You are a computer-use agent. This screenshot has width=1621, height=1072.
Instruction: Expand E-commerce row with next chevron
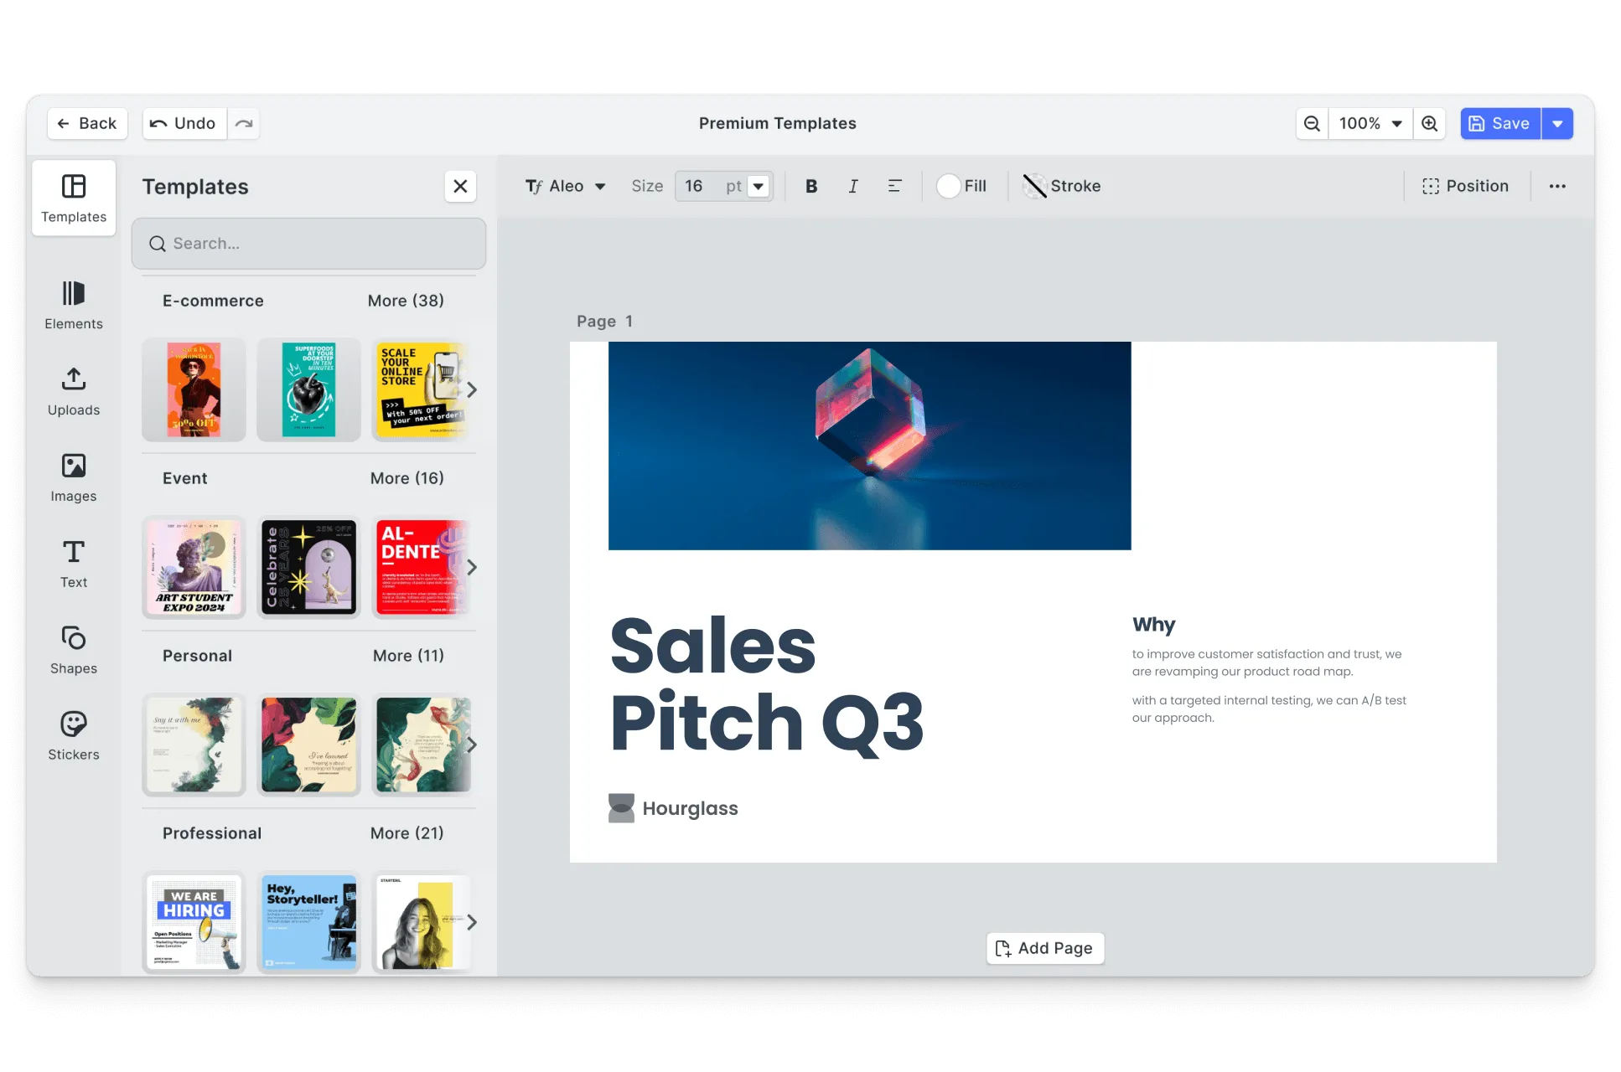[x=472, y=389]
